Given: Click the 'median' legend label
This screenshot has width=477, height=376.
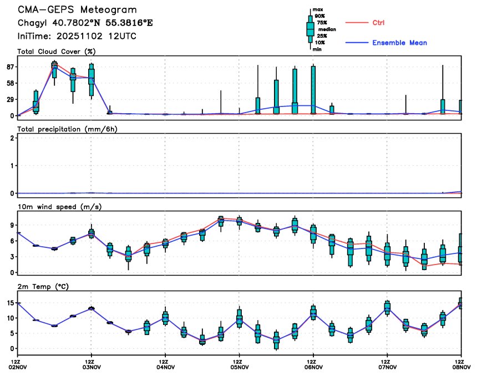Looking at the screenshot, I should (327, 29).
